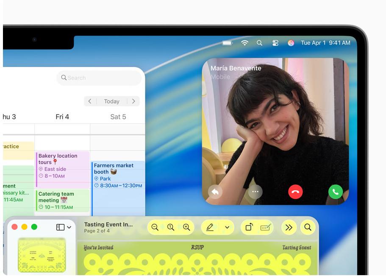386x276 pixels.
Task: Click the East side location text
Action: pos(55,169)
